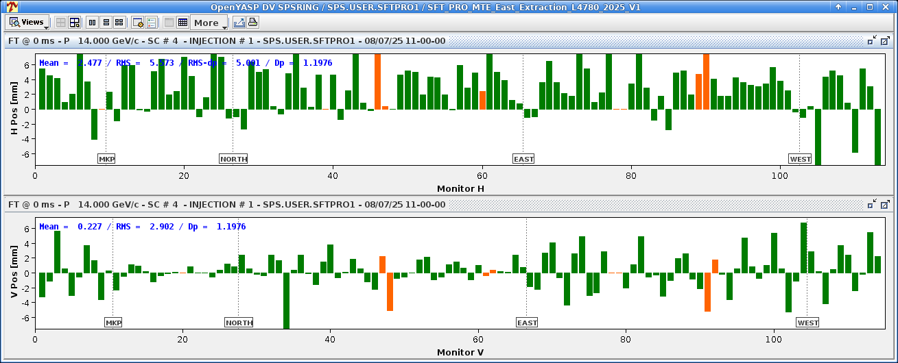Viewport: 898px width, 363px height.
Task: Minimize the Monitor V panel
Action: (x=871, y=205)
